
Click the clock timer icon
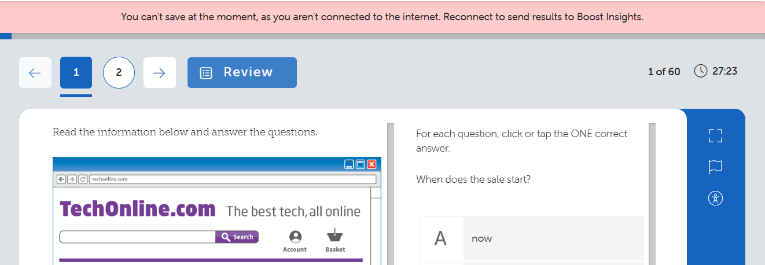(700, 71)
